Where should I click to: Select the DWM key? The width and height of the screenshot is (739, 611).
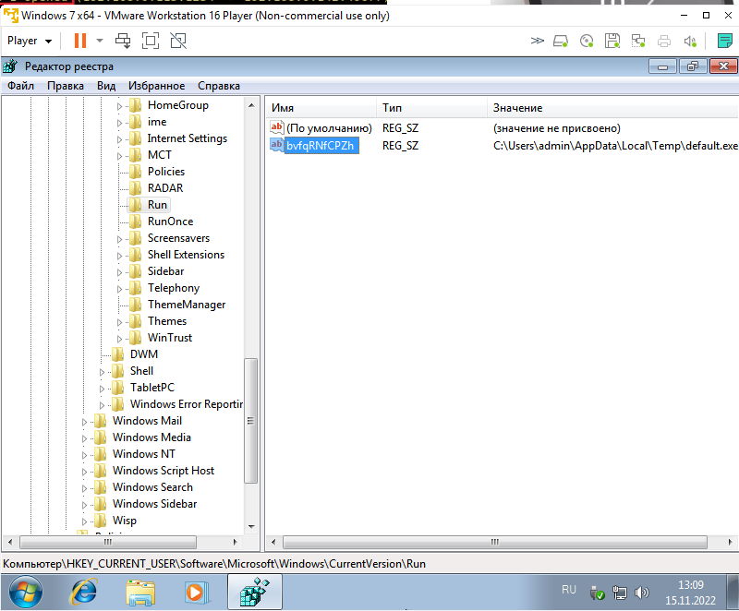pos(144,354)
